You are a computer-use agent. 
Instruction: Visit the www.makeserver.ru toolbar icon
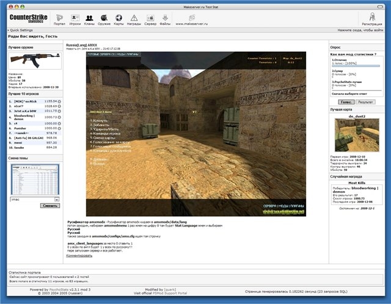(x=191, y=20)
